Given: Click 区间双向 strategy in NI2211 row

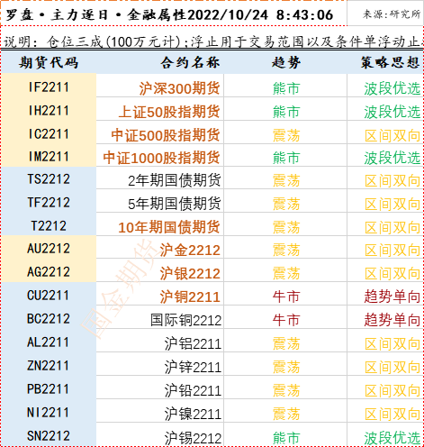Looking at the screenshot, I should (392, 415).
